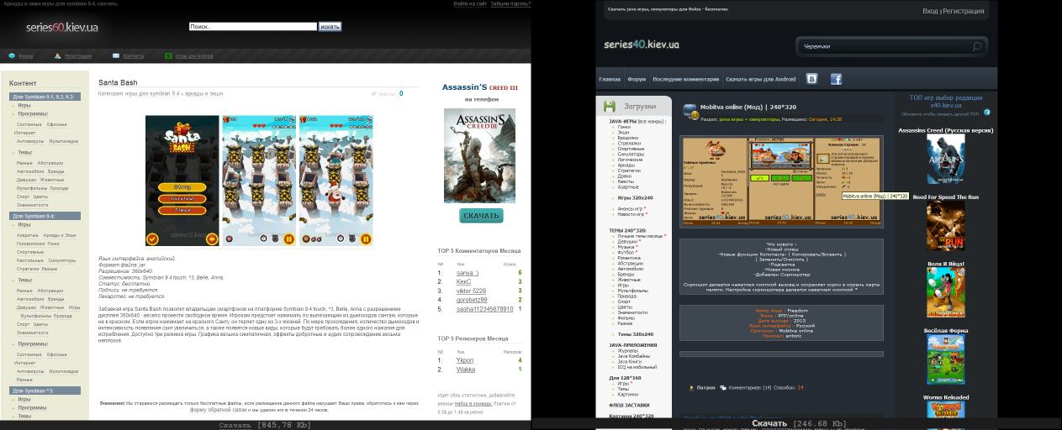The image size is (1062, 430).
Task: Open commenter KexG profile link
Action: (463, 282)
